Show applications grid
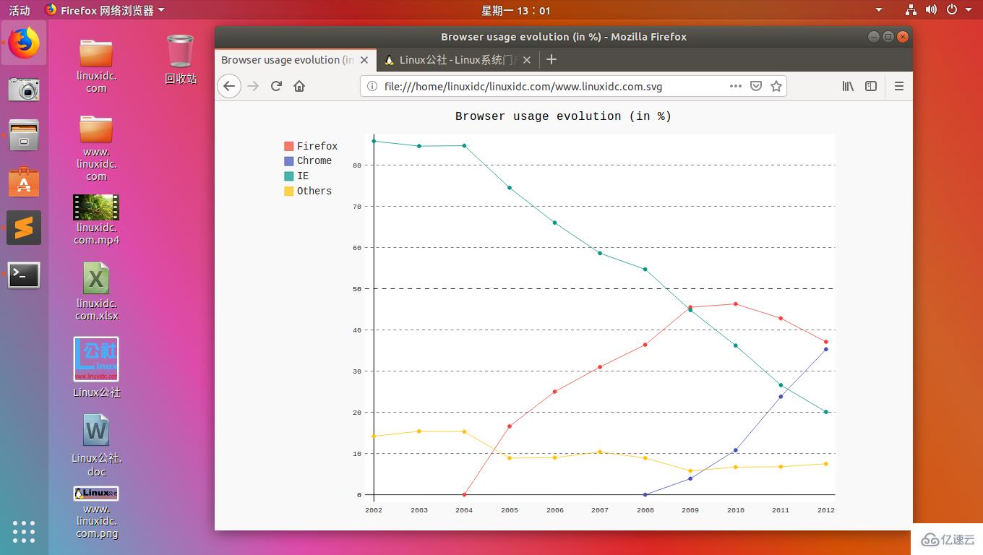 coord(24,531)
